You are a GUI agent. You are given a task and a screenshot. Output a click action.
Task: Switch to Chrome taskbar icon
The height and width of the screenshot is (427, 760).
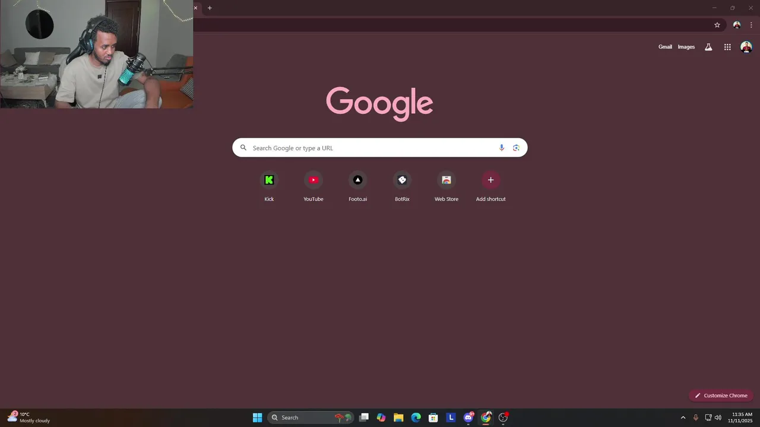coord(486,418)
